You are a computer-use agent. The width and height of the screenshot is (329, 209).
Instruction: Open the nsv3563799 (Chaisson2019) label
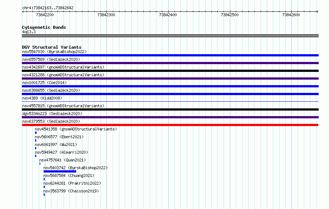pos(71,191)
